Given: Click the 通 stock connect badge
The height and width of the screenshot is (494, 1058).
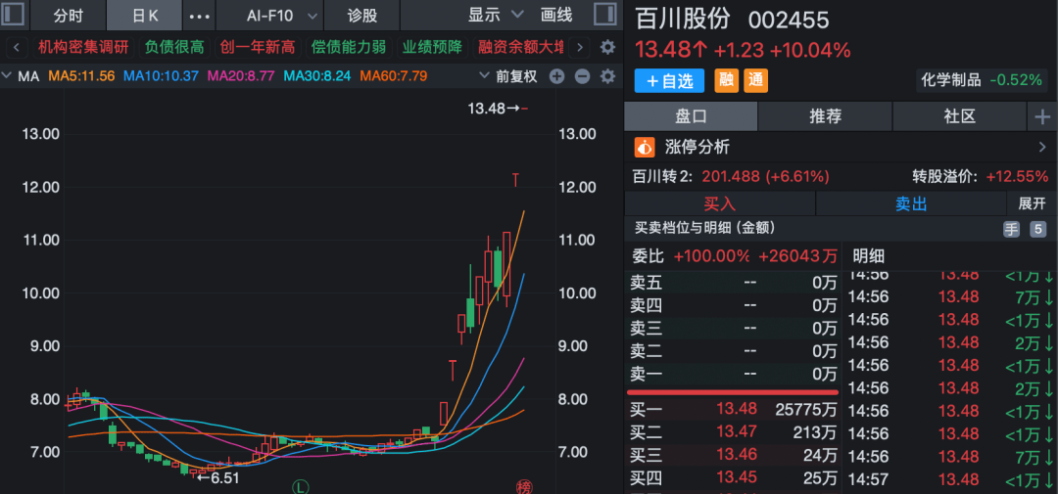Looking at the screenshot, I should click(755, 81).
